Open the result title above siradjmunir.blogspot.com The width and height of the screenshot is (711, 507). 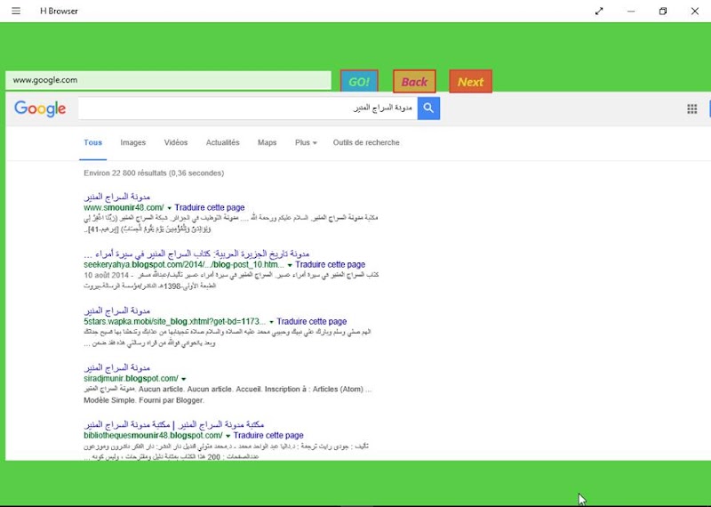[117, 367]
